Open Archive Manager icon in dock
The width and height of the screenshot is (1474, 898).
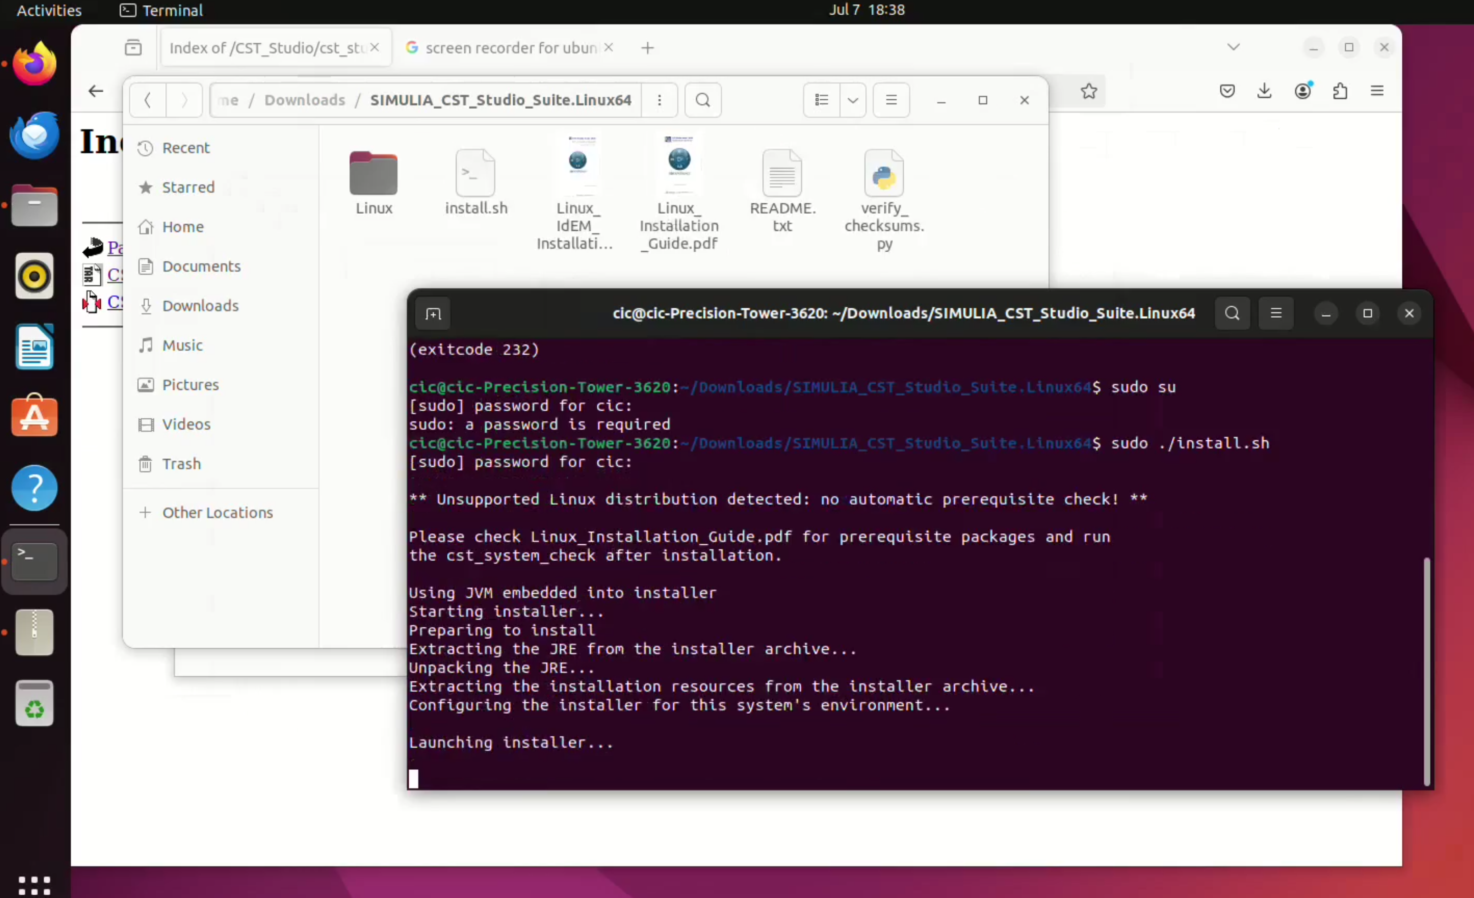pos(34,633)
